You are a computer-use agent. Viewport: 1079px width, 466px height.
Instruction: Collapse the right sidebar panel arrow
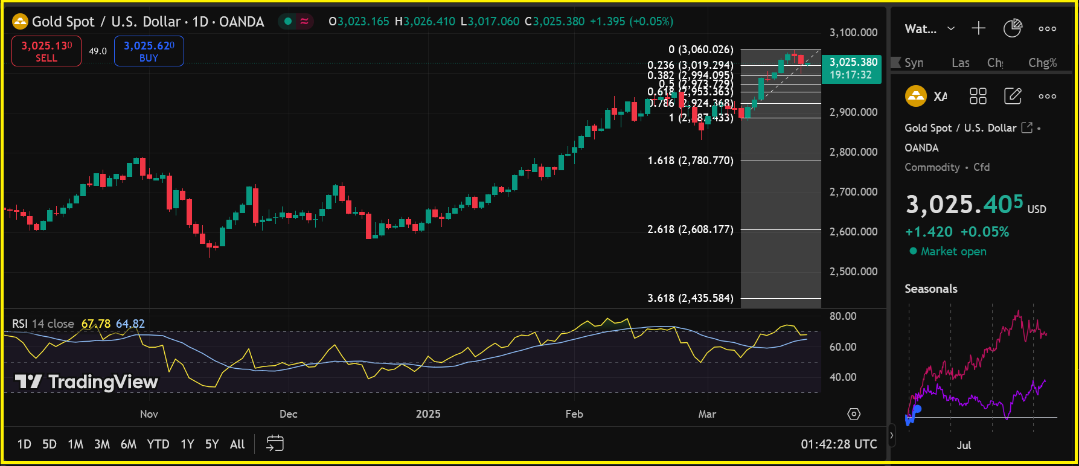(x=892, y=435)
